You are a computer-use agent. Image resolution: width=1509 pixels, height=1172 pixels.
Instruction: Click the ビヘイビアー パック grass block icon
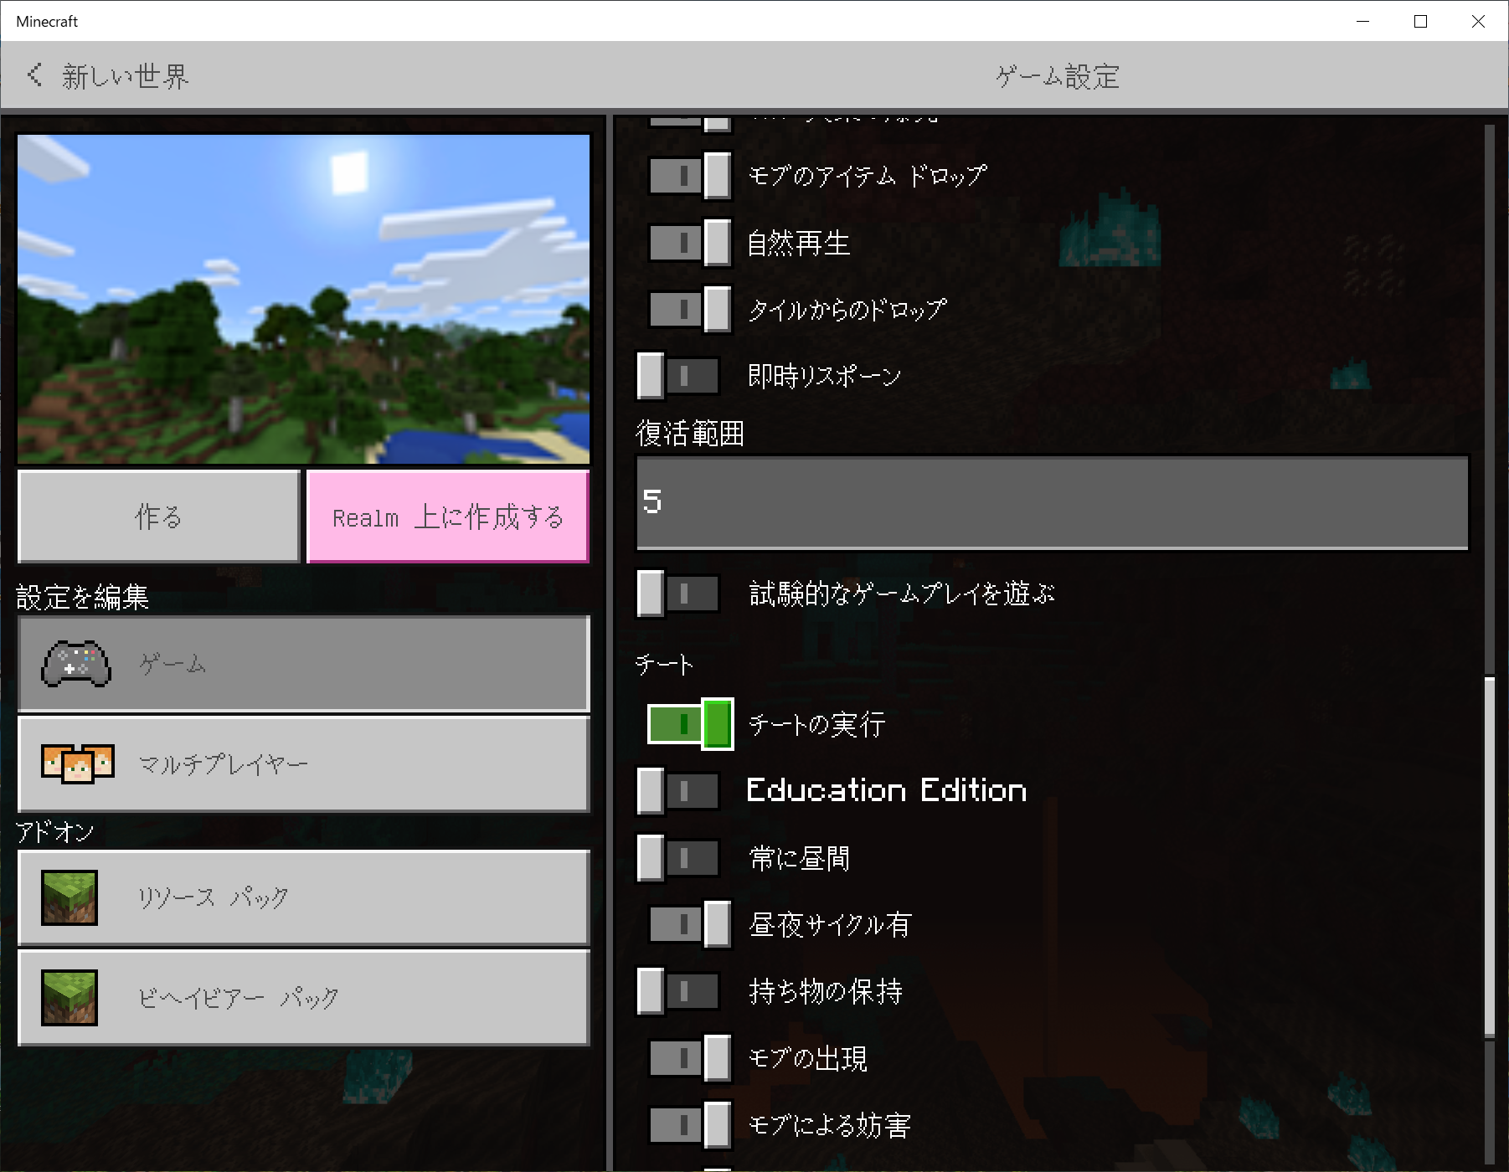click(70, 997)
